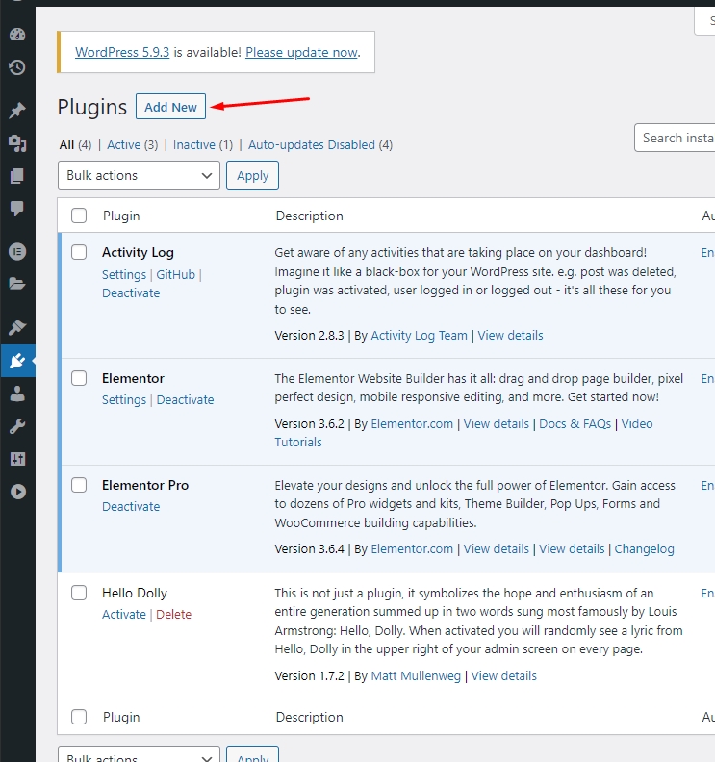
Task: Click the Elementor Pro plugin name
Action: (145, 485)
